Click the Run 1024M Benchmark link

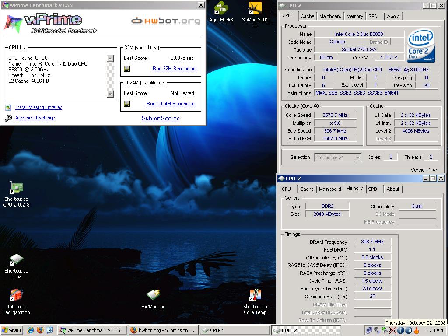tap(171, 104)
